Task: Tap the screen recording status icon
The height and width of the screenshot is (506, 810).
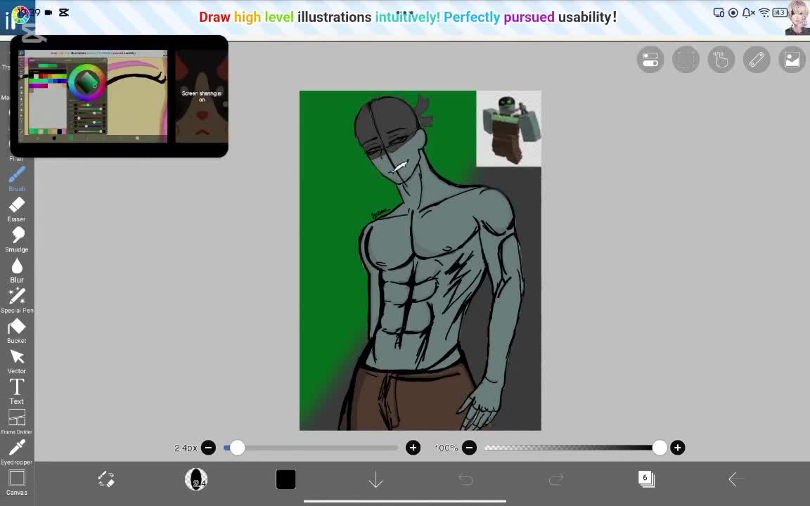Action: click(733, 13)
